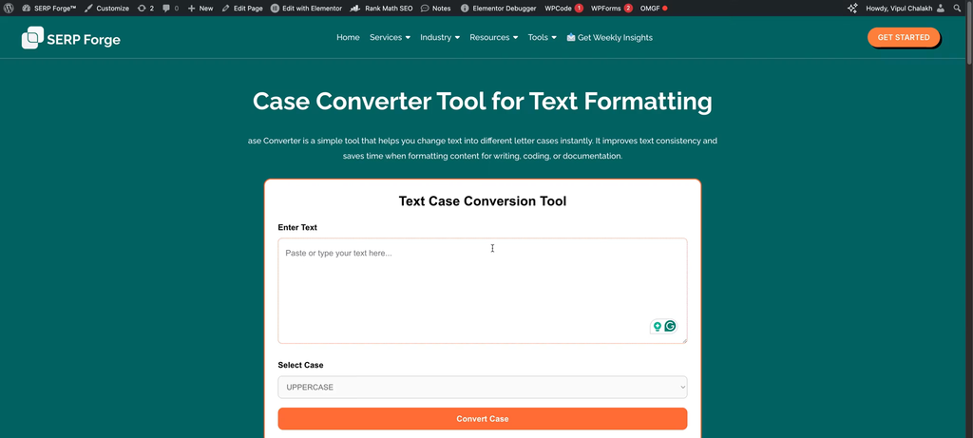Click Edit with Elementor in admin bar
This screenshot has width=973, height=438.
point(306,8)
